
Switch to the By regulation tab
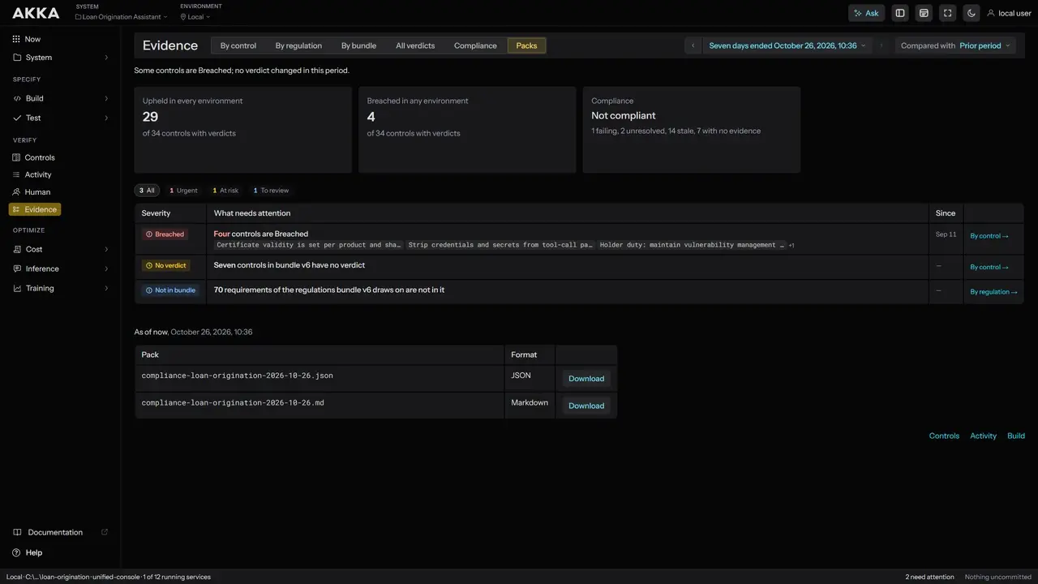click(x=298, y=45)
